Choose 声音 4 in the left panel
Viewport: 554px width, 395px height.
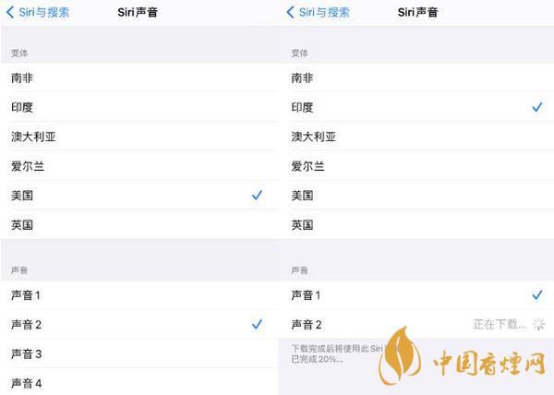(26, 382)
